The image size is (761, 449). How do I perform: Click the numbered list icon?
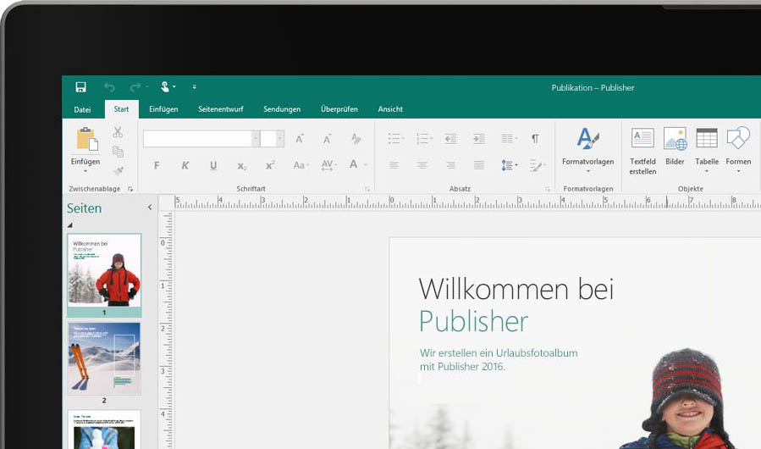[x=424, y=139]
